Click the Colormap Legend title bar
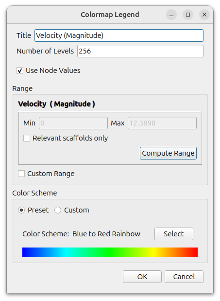Image resolution: width=220 pixels, height=301 pixels. 110,15
